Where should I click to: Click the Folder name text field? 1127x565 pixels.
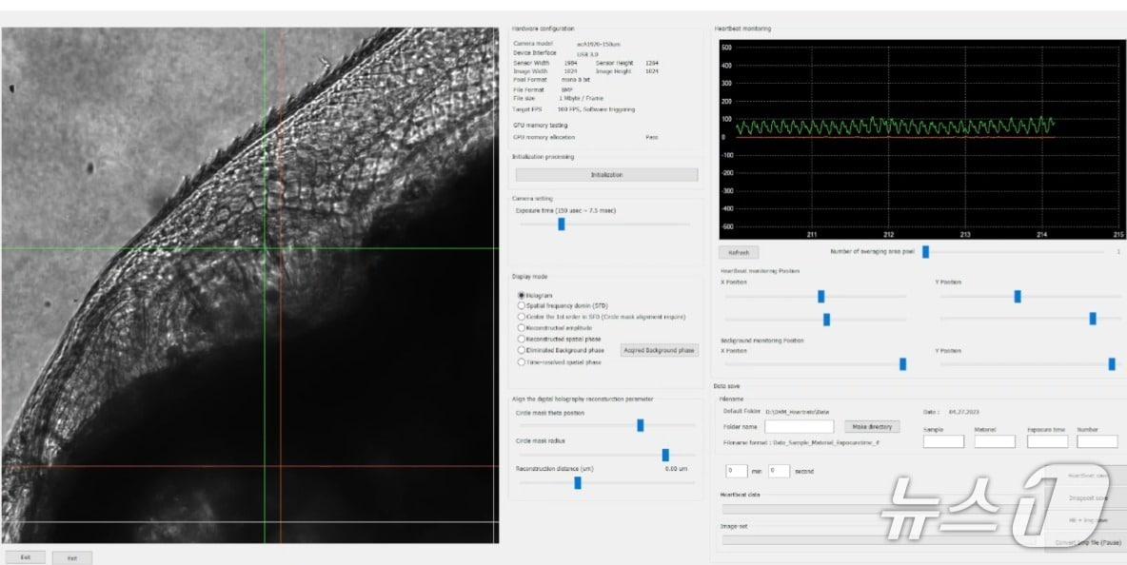click(x=799, y=427)
